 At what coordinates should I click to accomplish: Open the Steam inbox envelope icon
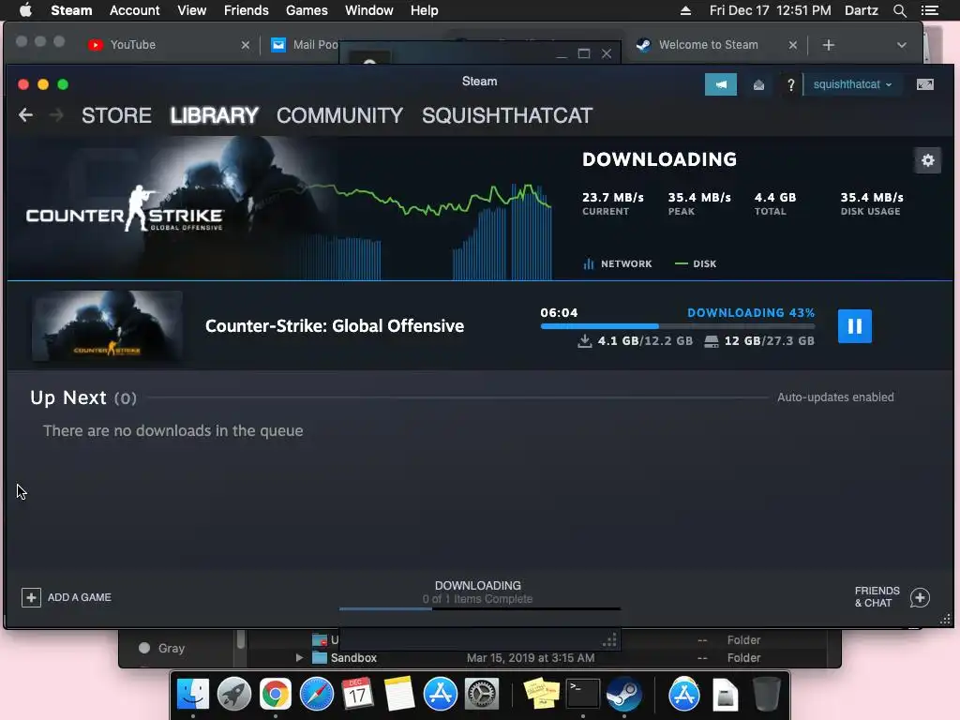758,84
